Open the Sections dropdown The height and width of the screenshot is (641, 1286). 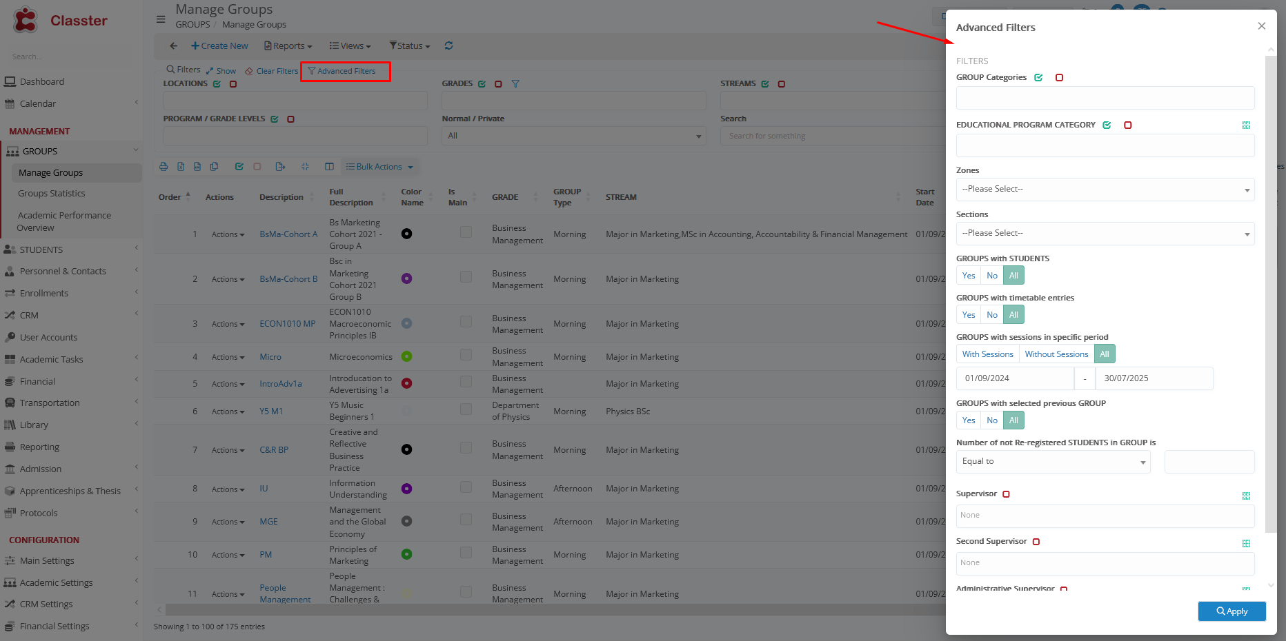1105,234
